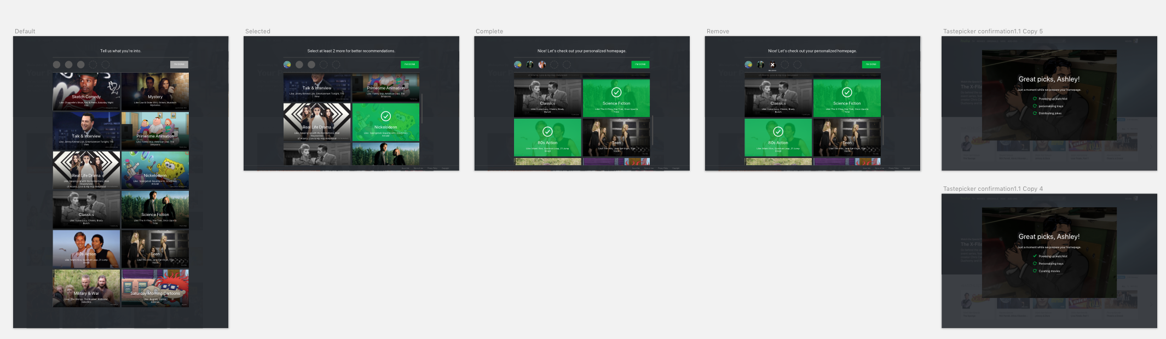1166x339 pixels.
Task: Select Talk & Interview tile in Default artboard
Action: pyautogui.click(x=86, y=131)
